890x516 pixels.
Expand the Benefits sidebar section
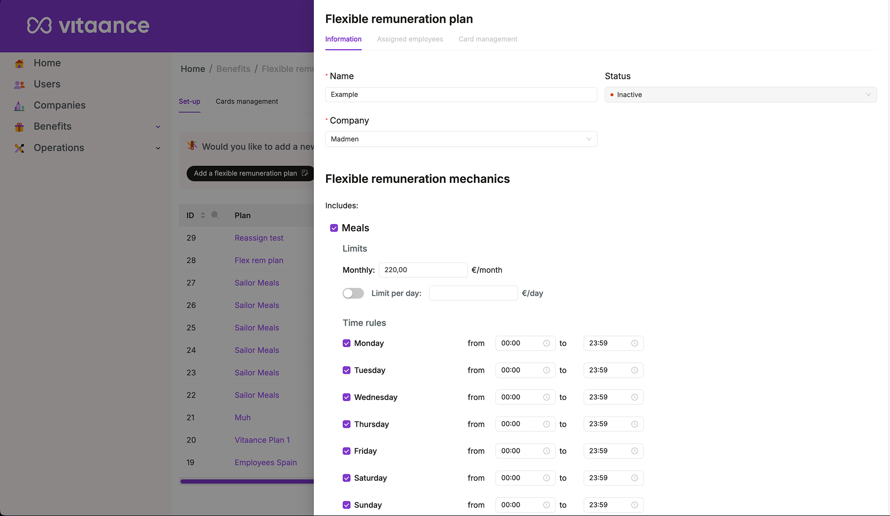click(158, 127)
